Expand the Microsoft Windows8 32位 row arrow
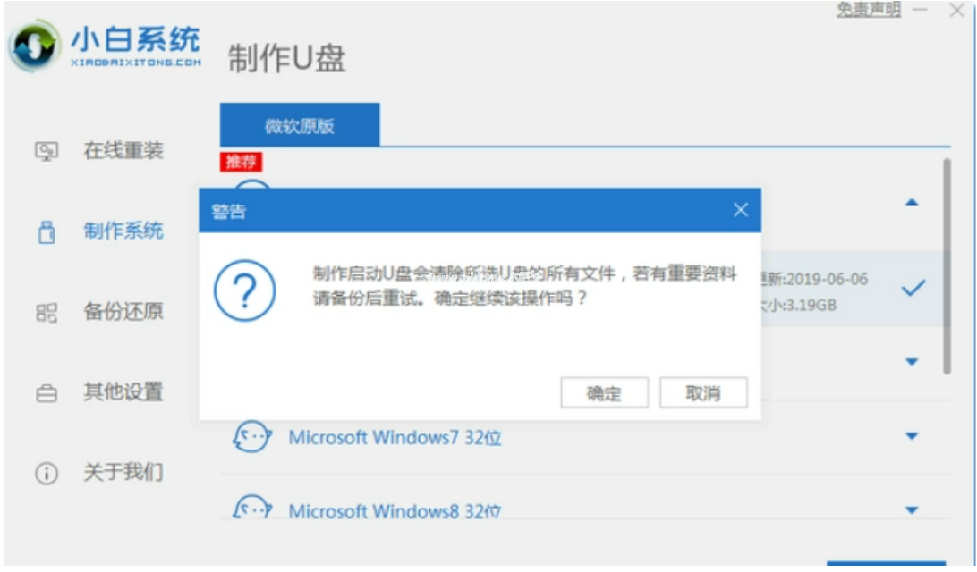Image resolution: width=977 pixels, height=572 pixels. pos(912,510)
